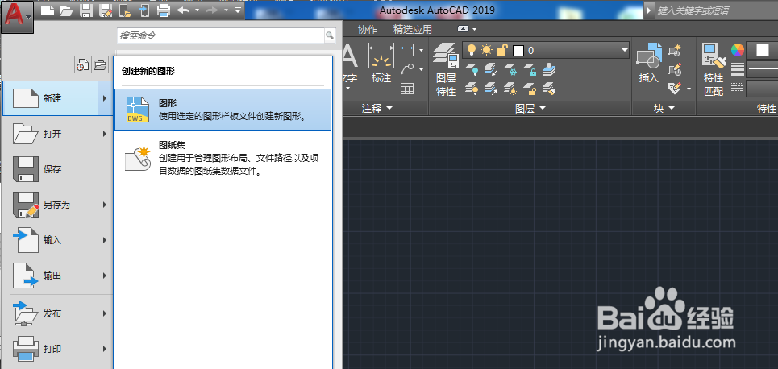Click Edit Block icon
Image resolution: width=778 pixels, height=369 pixels.
676,69
